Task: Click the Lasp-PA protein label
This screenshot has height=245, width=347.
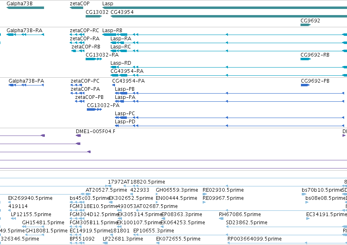Action: (x=125, y=97)
